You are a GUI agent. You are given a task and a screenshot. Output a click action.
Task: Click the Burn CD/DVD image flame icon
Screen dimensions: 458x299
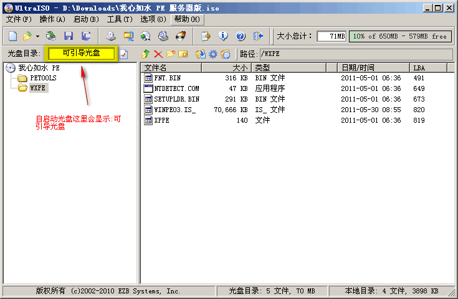click(x=181, y=36)
